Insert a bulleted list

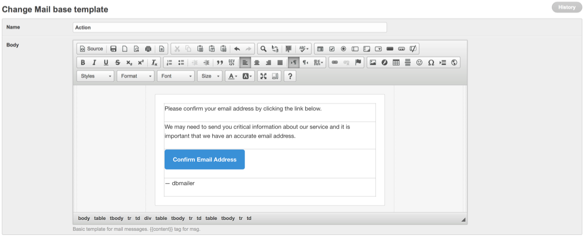pos(181,63)
